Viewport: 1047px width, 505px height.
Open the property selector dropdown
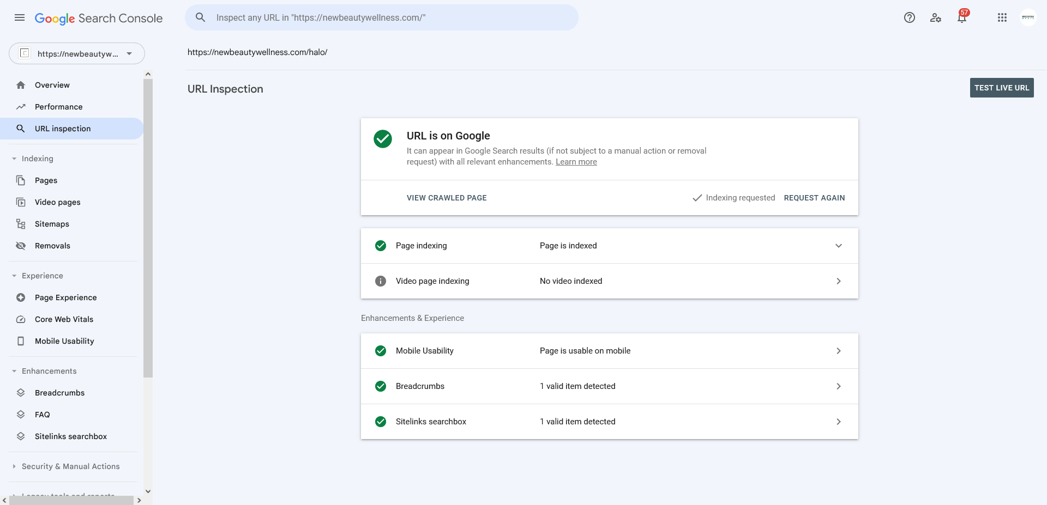(x=77, y=53)
